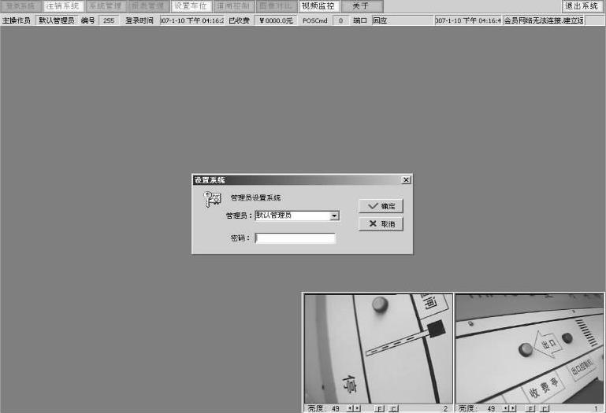The width and height of the screenshot is (606, 413).
Task: Click the 回应 port response field
Action: 403,20
